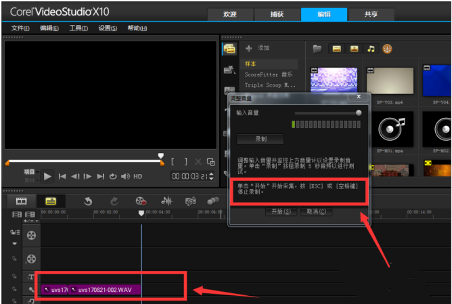
Task: Click the timeline playhead marker
Action: (x=141, y=213)
